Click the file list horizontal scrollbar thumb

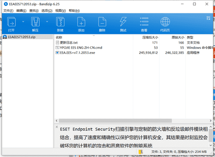115,121
